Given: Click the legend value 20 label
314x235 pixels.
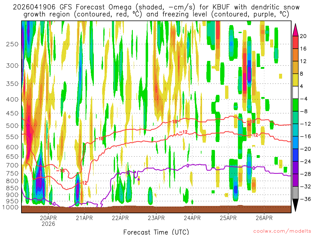Looking at the screenshot, I should [x=303, y=36].
